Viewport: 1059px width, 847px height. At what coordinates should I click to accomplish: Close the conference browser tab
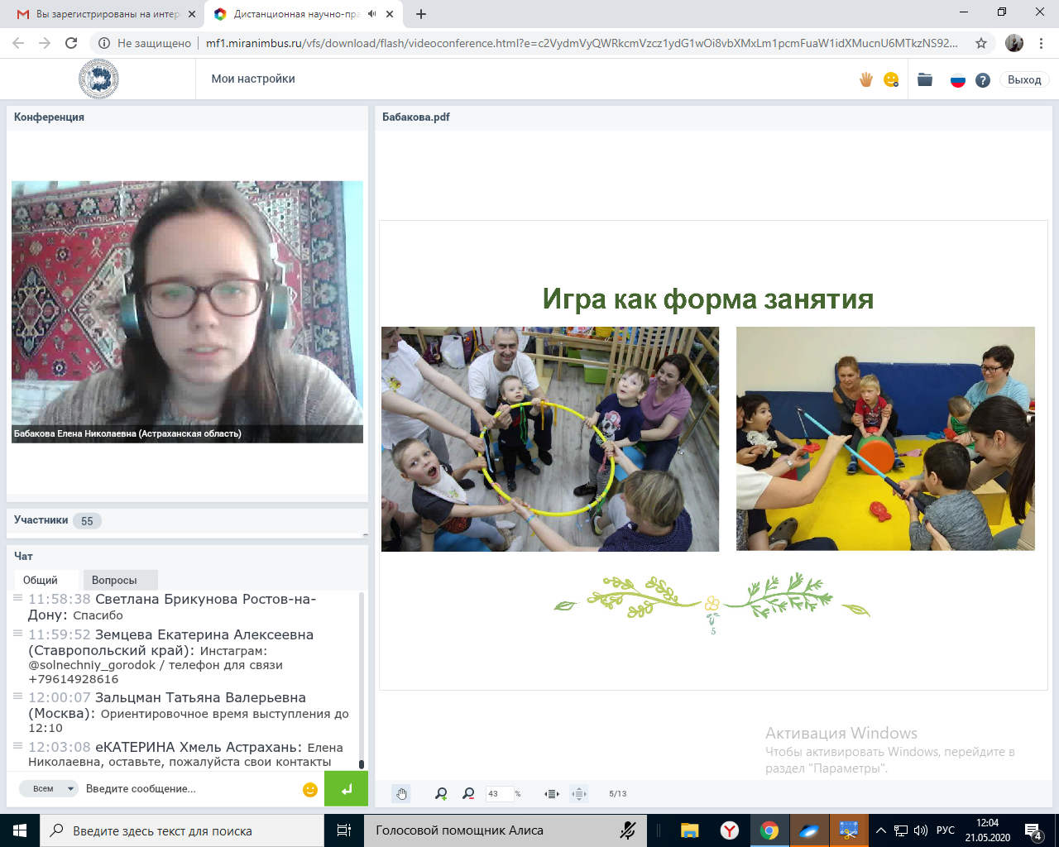click(x=391, y=14)
